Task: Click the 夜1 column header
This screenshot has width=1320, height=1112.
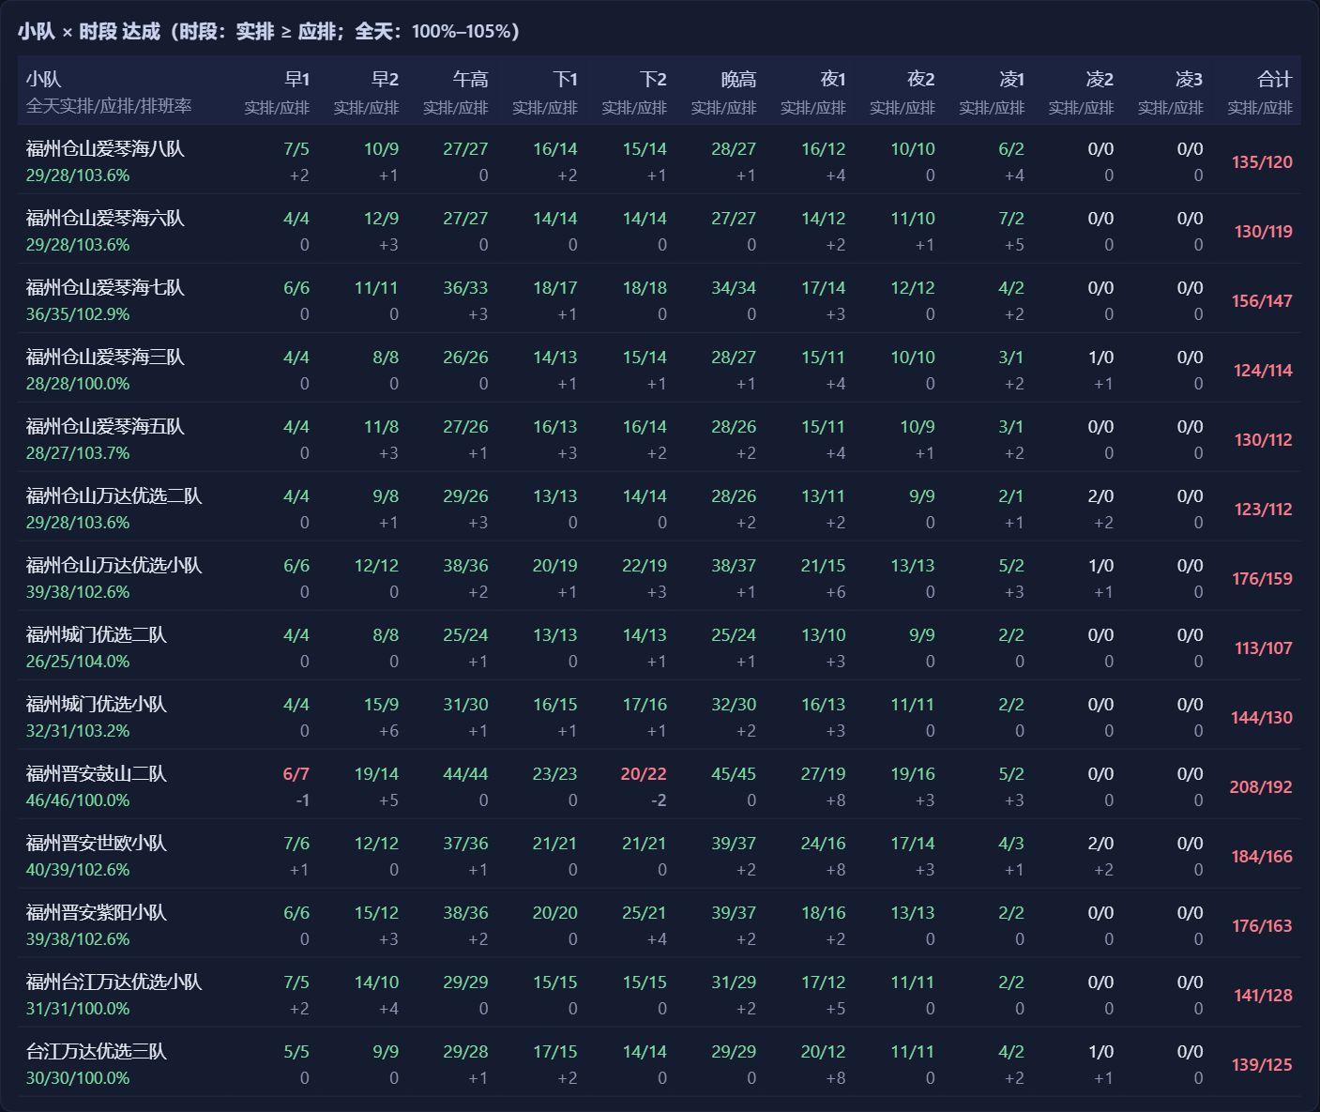Action: 833,80
